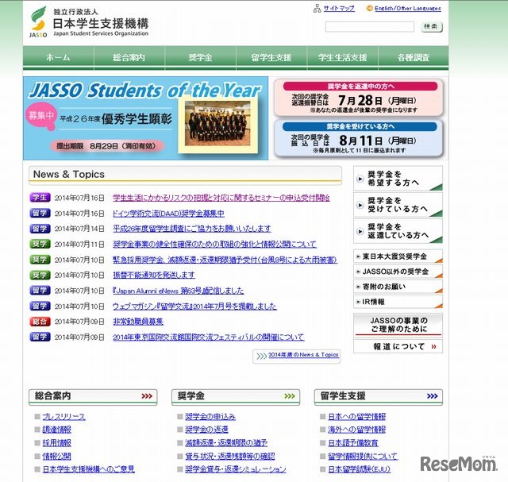Open the 総合案内 navigation menu

coord(129,58)
